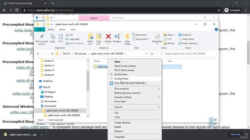Click the History ribbon item
The image size is (250, 140).
169,43
